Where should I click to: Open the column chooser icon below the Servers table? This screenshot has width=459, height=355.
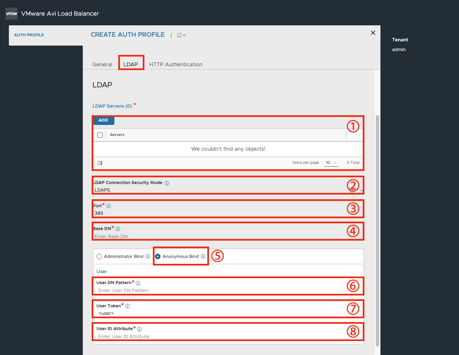pos(100,163)
